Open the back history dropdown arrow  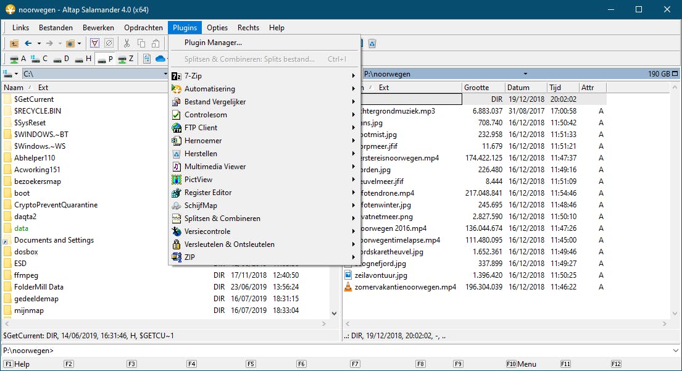coord(39,43)
